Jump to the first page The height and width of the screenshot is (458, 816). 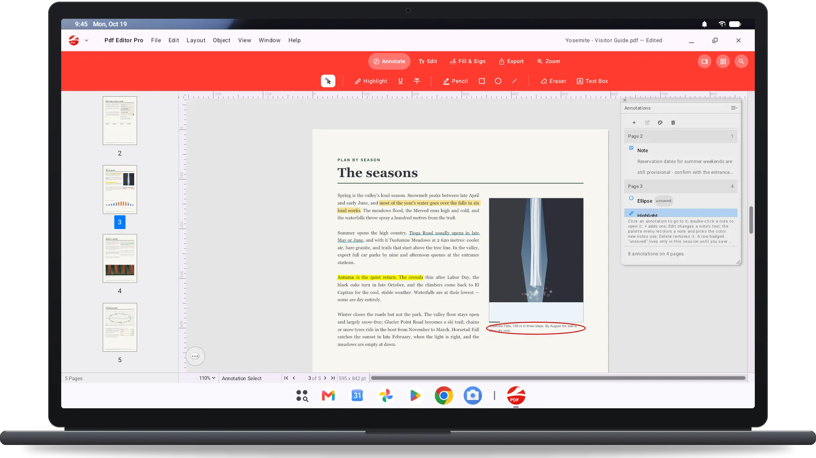(286, 378)
